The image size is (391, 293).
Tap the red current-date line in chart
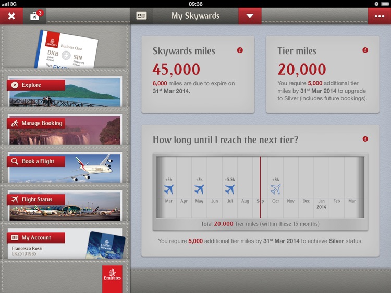[260, 187]
